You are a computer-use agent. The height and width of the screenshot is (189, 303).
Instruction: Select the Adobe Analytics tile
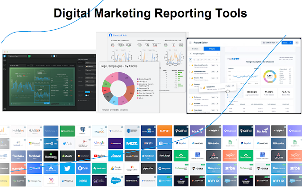tap(99, 180)
